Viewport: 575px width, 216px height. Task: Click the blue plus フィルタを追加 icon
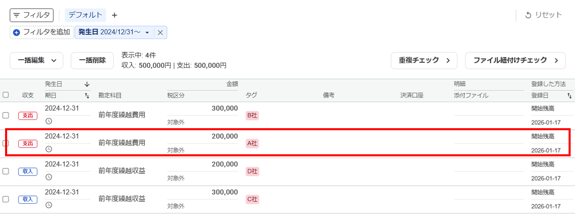(x=16, y=33)
